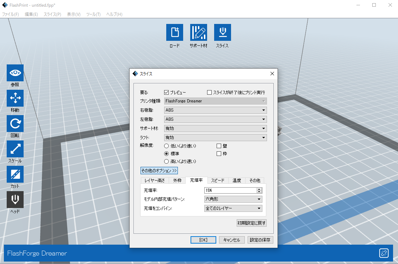This screenshot has width=398, height=264.
Task: Increase 充填率 with stepper up arrow
Action: 259,189
